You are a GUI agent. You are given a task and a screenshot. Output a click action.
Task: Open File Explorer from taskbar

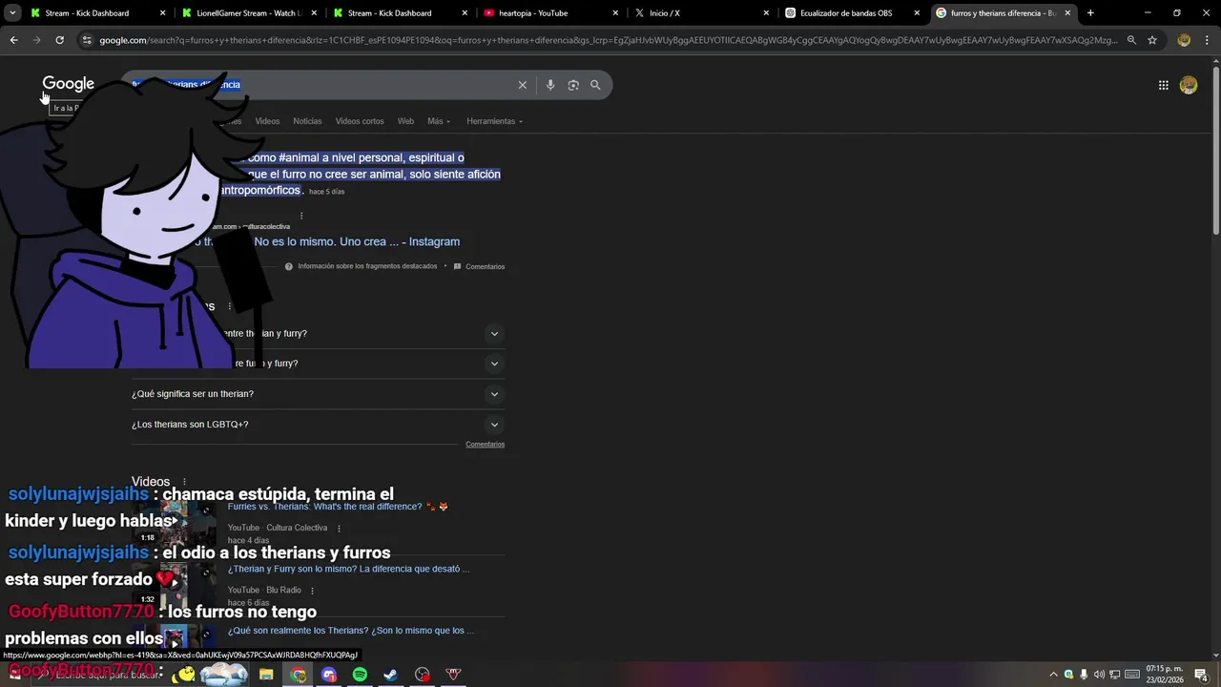[x=266, y=675]
